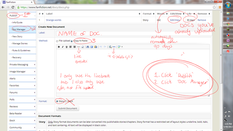The image size is (233, 131).
Task: Click the eraser remove-formatting icon
Action: [83, 47]
